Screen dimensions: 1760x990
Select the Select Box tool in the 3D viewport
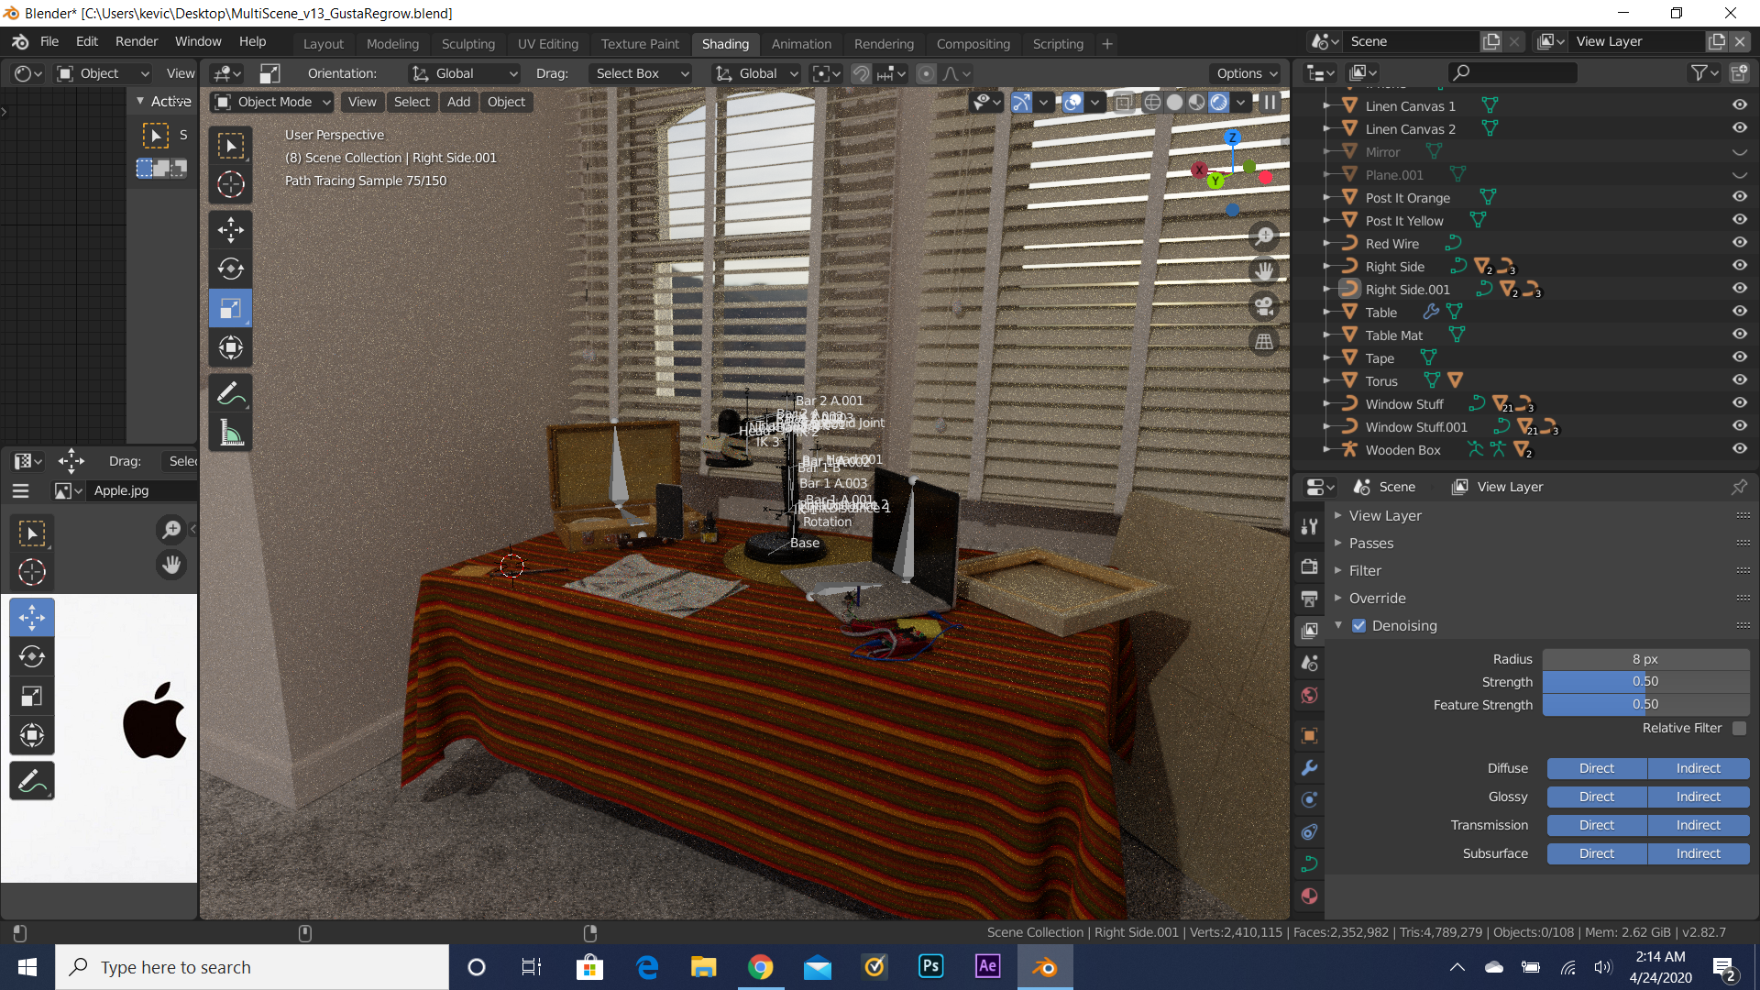[x=230, y=145]
